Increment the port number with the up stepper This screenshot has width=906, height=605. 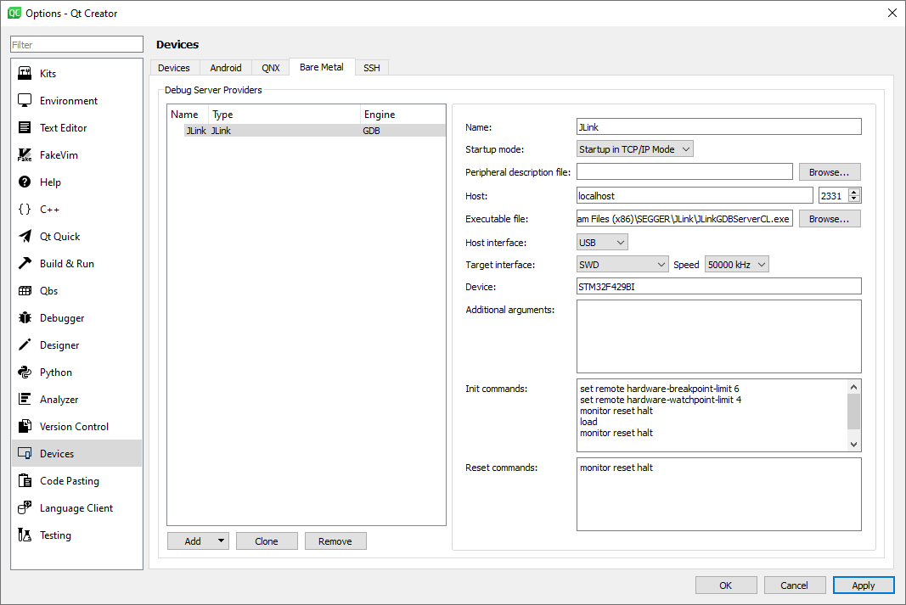coord(853,191)
